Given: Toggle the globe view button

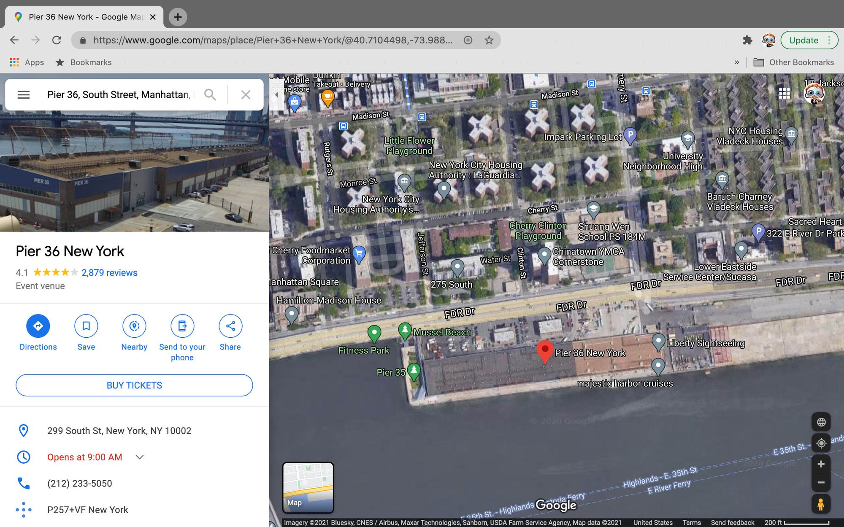Looking at the screenshot, I should (821, 422).
